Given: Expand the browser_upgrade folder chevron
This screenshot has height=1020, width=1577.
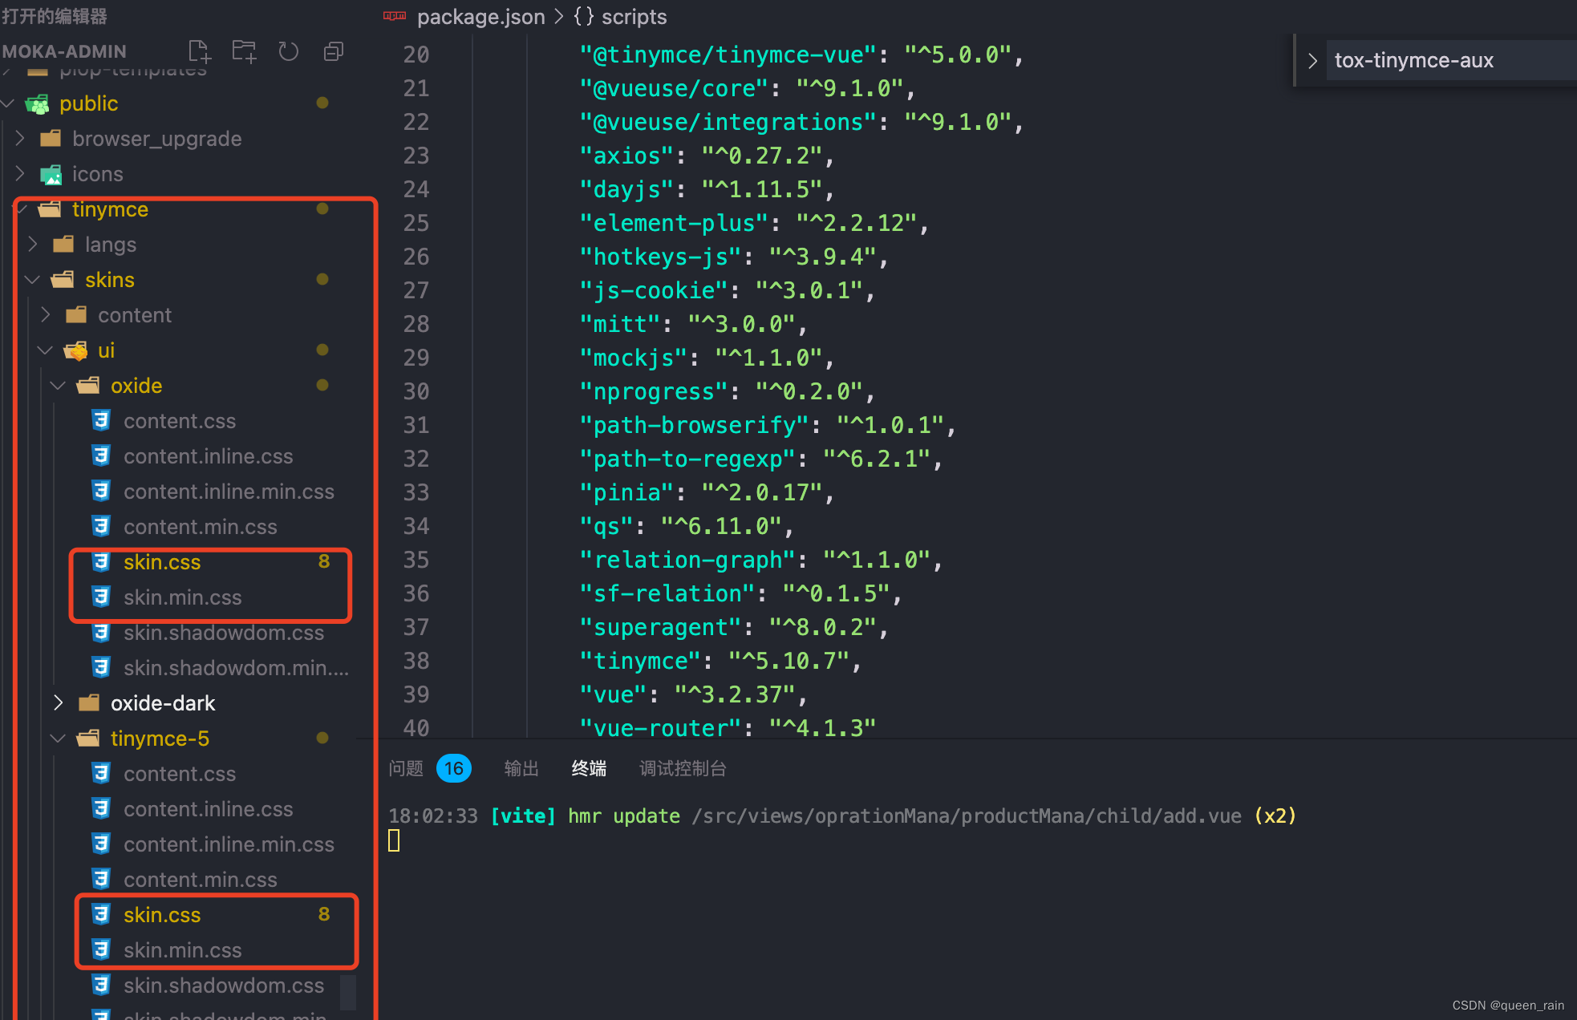Looking at the screenshot, I should click(21, 139).
